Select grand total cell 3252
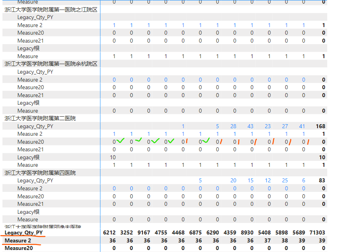Screen dimensions: 341x252 click(126, 232)
